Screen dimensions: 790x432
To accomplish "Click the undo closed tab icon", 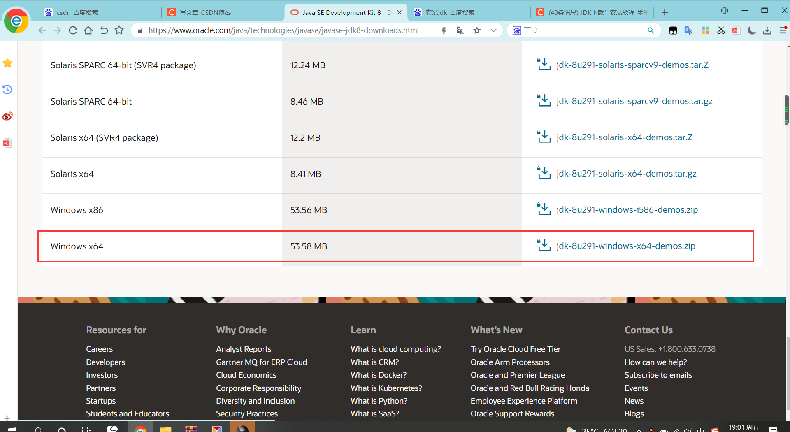I will 104,30.
